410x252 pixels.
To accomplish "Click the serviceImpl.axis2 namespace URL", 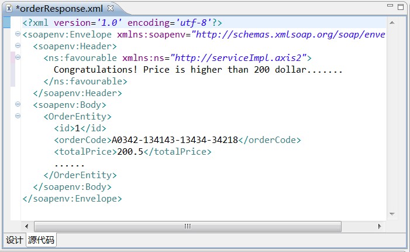I will pos(238,58).
